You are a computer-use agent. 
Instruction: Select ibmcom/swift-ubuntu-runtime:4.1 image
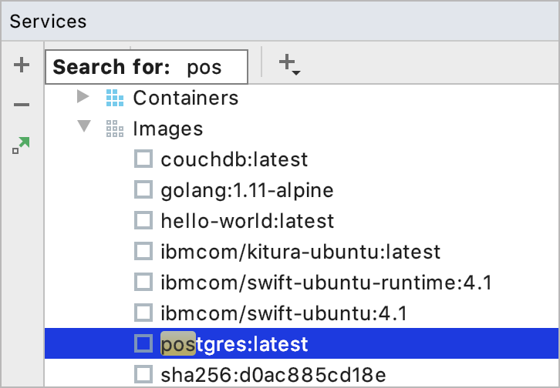(326, 283)
